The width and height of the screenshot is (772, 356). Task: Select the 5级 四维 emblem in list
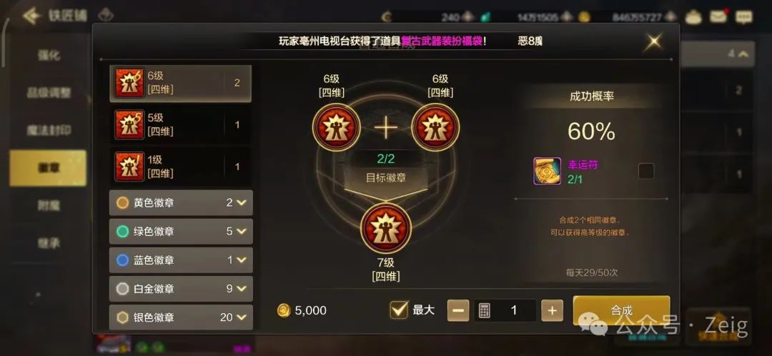[180, 125]
